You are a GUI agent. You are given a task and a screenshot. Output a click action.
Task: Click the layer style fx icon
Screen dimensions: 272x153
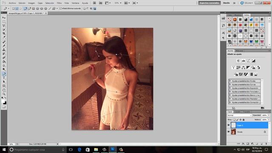point(243,144)
